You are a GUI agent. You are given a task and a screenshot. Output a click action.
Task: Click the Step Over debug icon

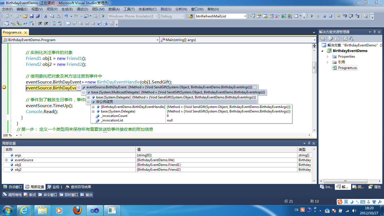[x=351, y=16]
